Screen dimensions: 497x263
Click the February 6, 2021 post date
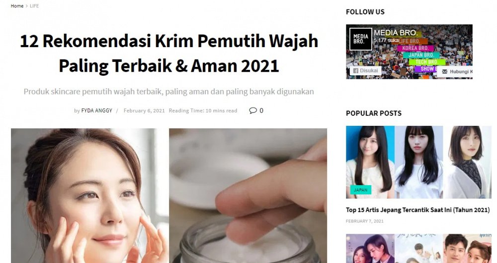click(x=144, y=110)
